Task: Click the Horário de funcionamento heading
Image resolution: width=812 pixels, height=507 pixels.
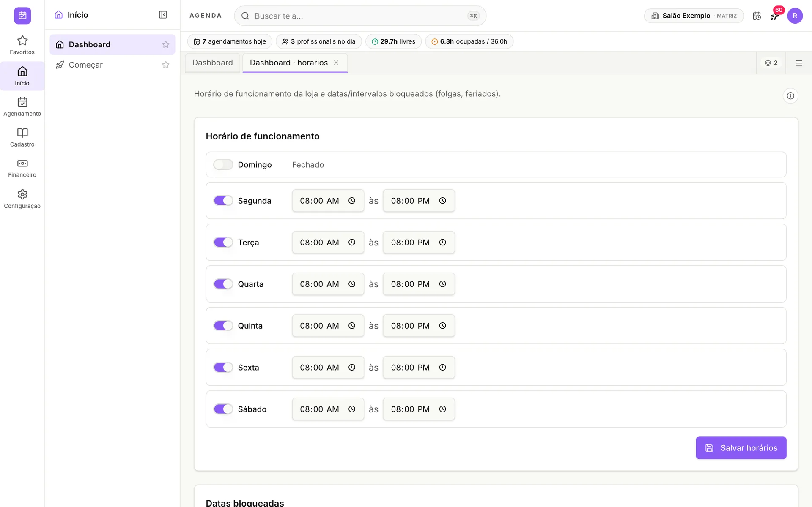Action: tap(263, 136)
